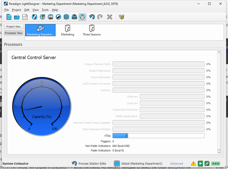Viewport: 228px width, 169px height.
Task: Click the Delete X icon
Action: [x=110, y=17]
